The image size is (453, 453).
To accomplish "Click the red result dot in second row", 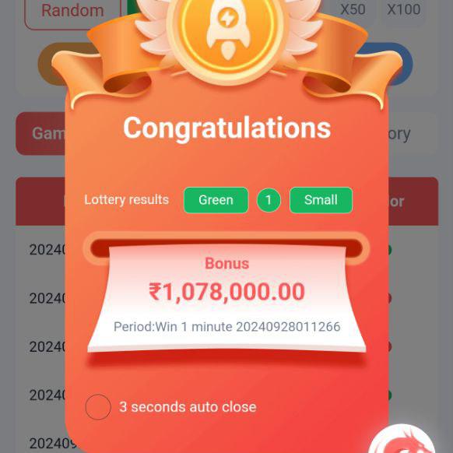I will (x=390, y=298).
